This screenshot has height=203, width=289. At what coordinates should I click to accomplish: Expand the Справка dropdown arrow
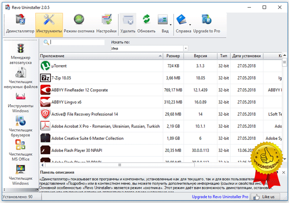(x=190, y=25)
